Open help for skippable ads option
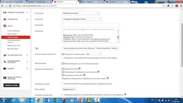 point(98,72)
